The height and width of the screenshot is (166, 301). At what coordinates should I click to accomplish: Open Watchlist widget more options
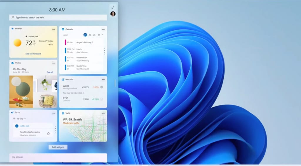click(x=103, y=79)
